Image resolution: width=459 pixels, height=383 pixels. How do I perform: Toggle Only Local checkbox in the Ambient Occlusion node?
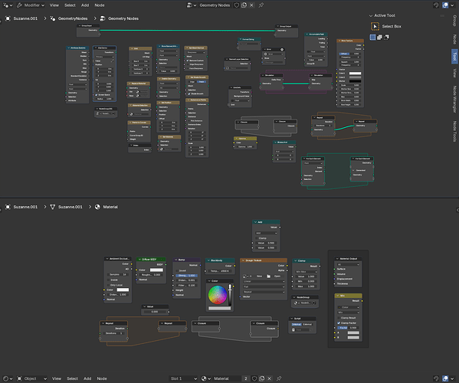109,285
